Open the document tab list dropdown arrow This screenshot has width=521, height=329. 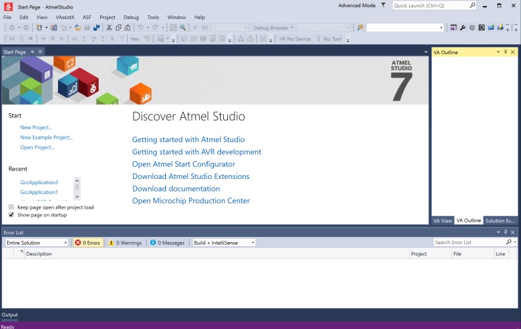pyautogui.click(x=425, y=52)
